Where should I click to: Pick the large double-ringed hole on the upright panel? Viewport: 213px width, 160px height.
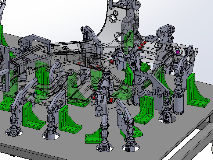pos(113,18)
